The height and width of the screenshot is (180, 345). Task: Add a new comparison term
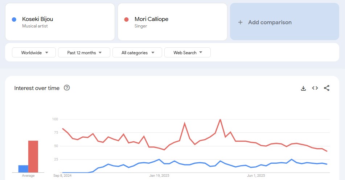(284, 22)
